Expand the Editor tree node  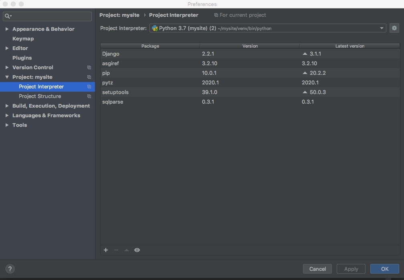[7, 48]
